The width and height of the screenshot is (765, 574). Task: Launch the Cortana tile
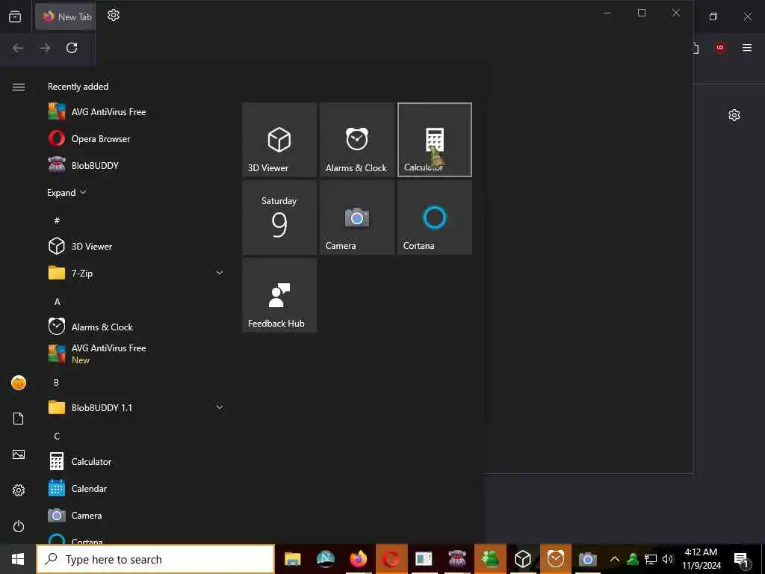[434, 217]
